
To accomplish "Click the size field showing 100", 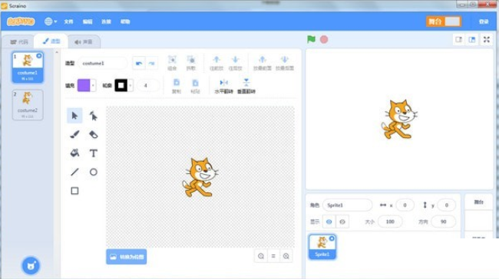I will (x=390, y=222).
